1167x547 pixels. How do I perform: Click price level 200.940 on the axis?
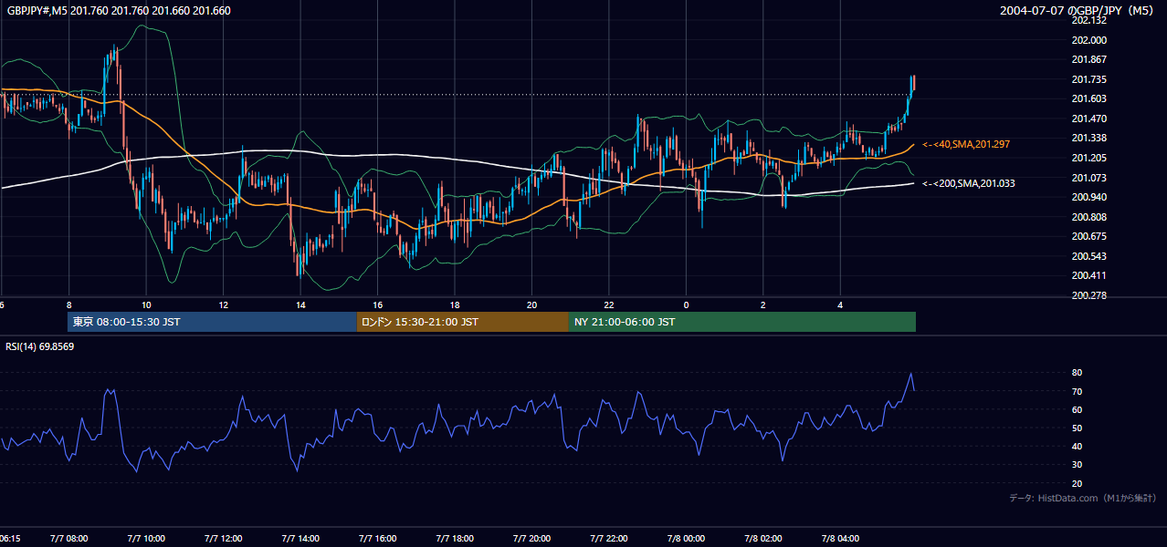[x=1088, y=197]
